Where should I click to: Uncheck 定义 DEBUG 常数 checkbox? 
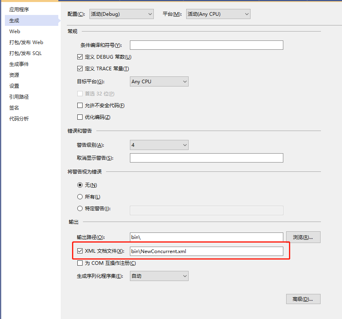point(80,57)
